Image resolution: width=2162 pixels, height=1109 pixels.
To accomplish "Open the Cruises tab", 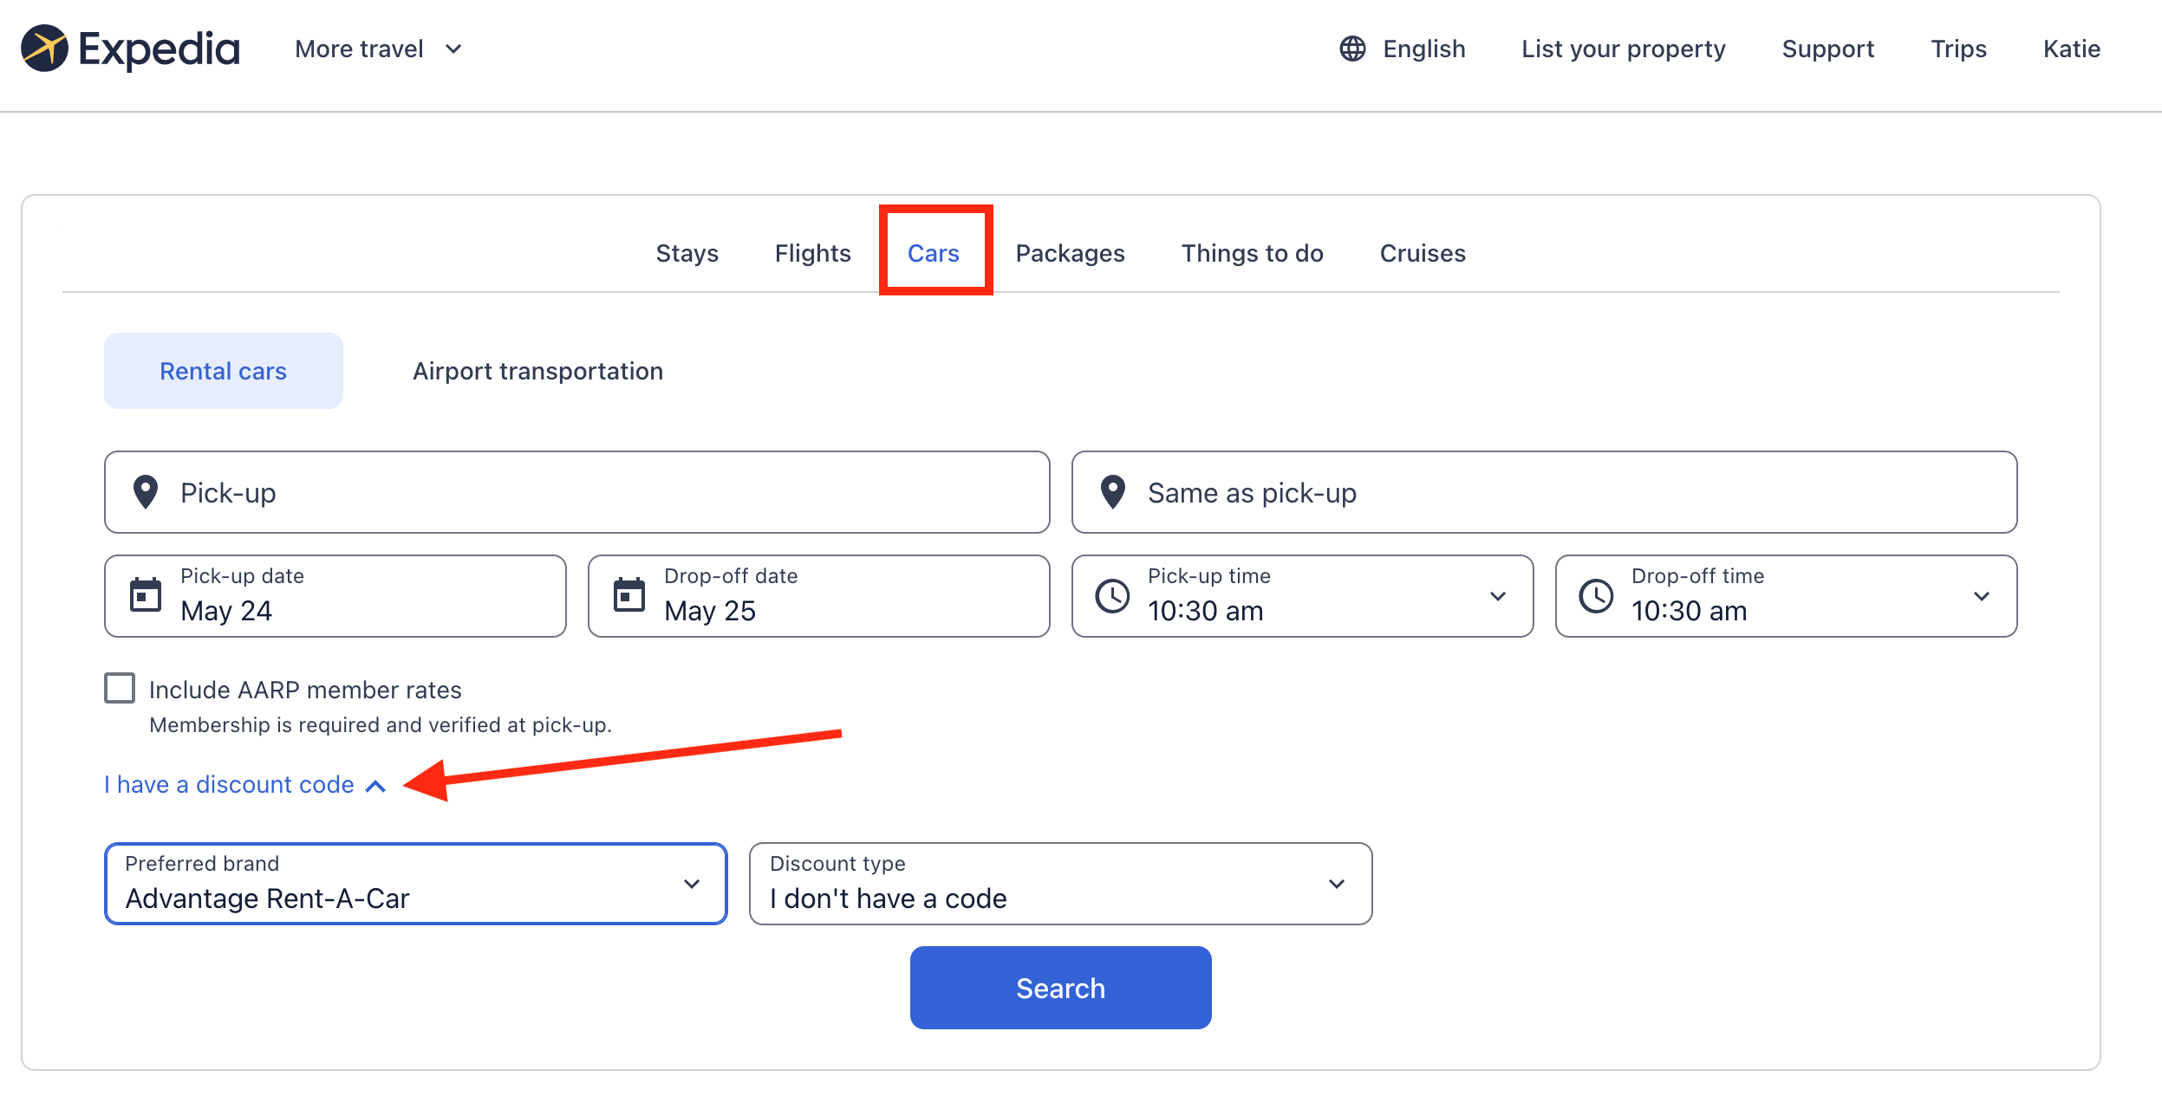I will [x=1422, y=253].
